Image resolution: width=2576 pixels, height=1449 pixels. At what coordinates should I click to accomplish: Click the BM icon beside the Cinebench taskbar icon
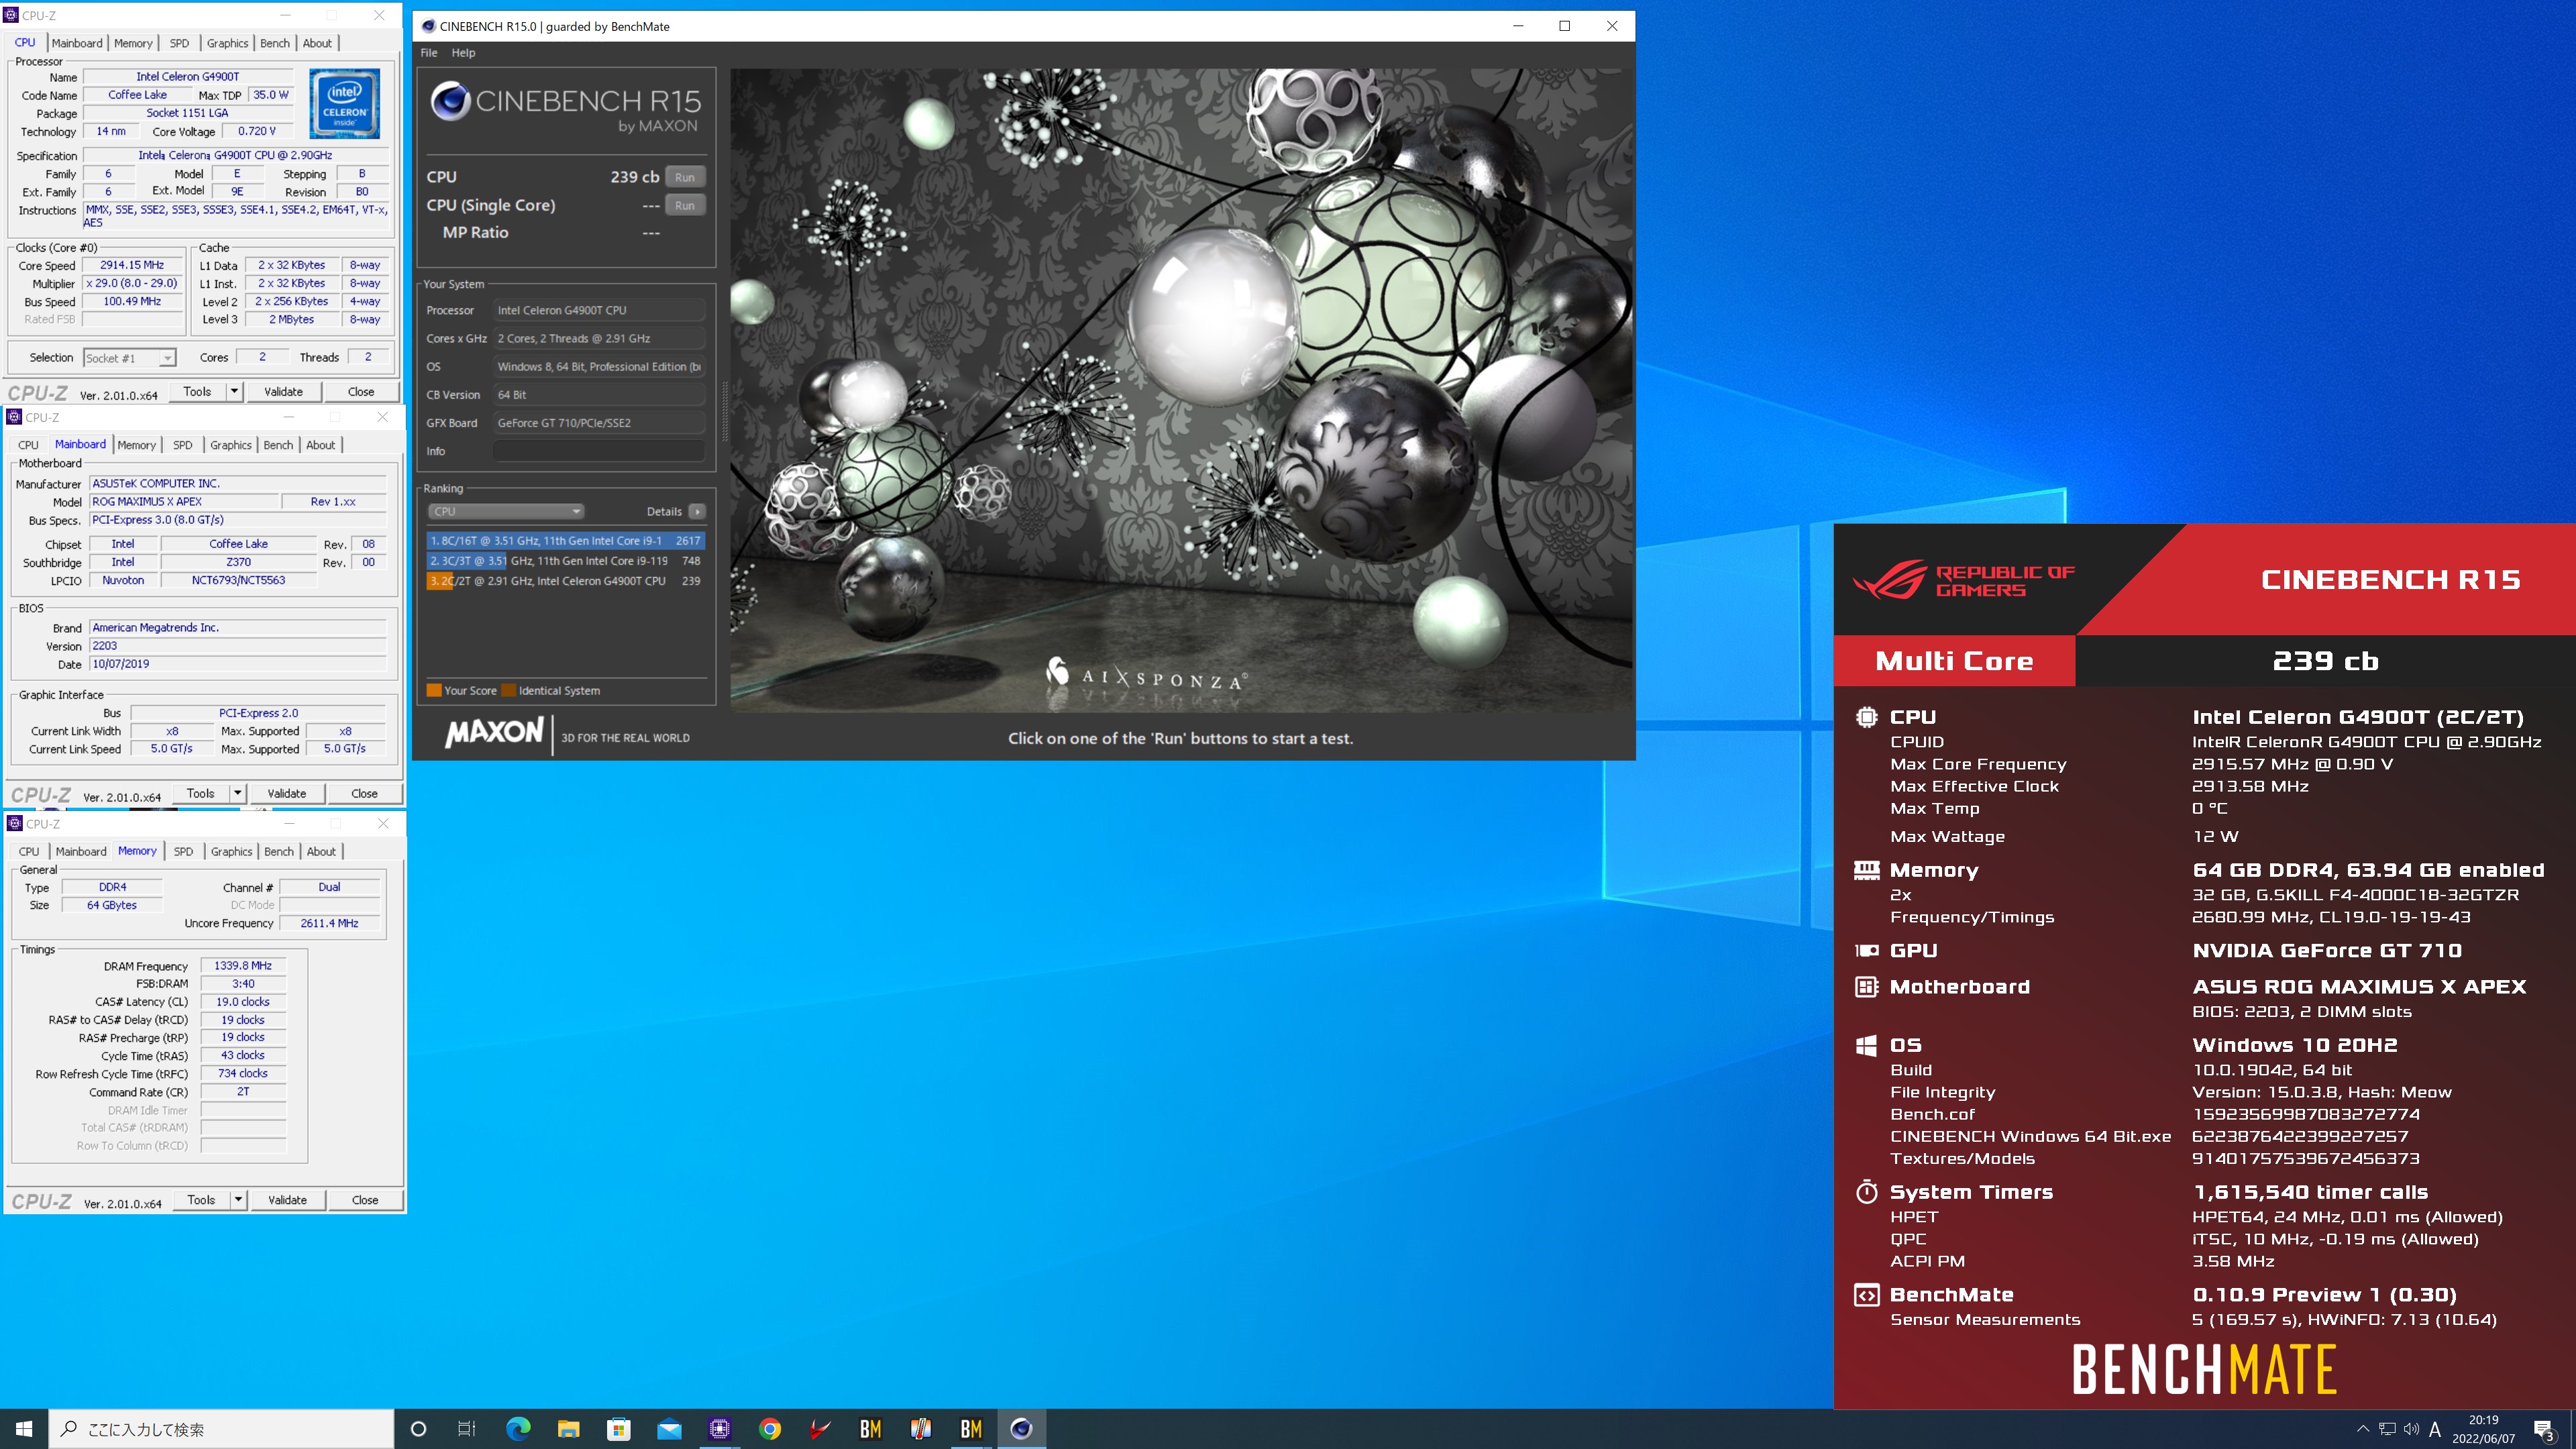click(x=971, y=1429)
